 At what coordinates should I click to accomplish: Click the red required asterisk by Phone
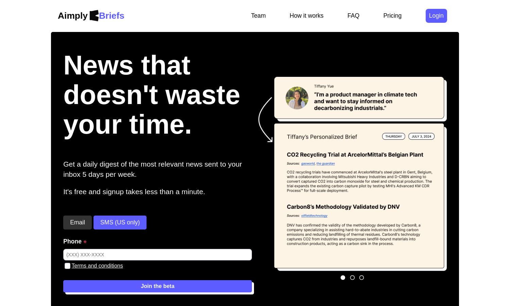pos(85,242)
